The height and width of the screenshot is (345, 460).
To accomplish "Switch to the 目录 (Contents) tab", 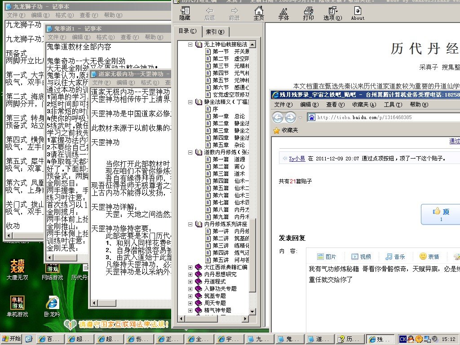I will coord(188,31).
